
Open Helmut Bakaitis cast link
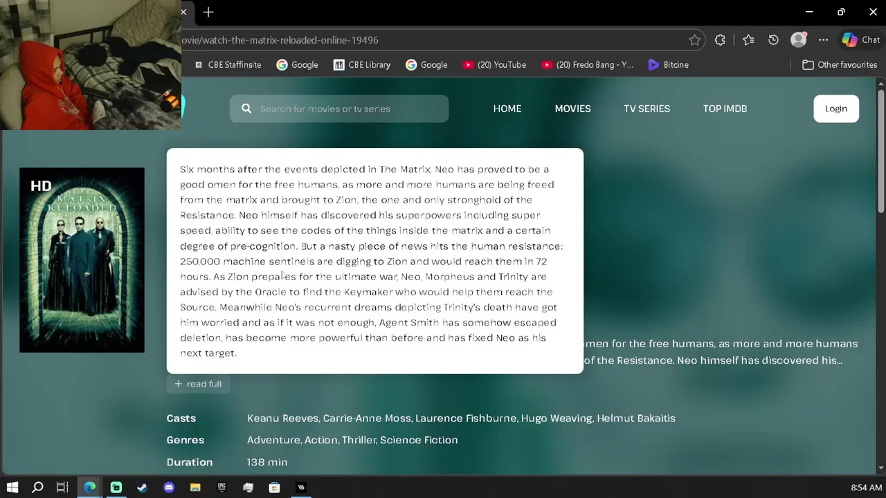pyautogui.click(x=635, y=418)
